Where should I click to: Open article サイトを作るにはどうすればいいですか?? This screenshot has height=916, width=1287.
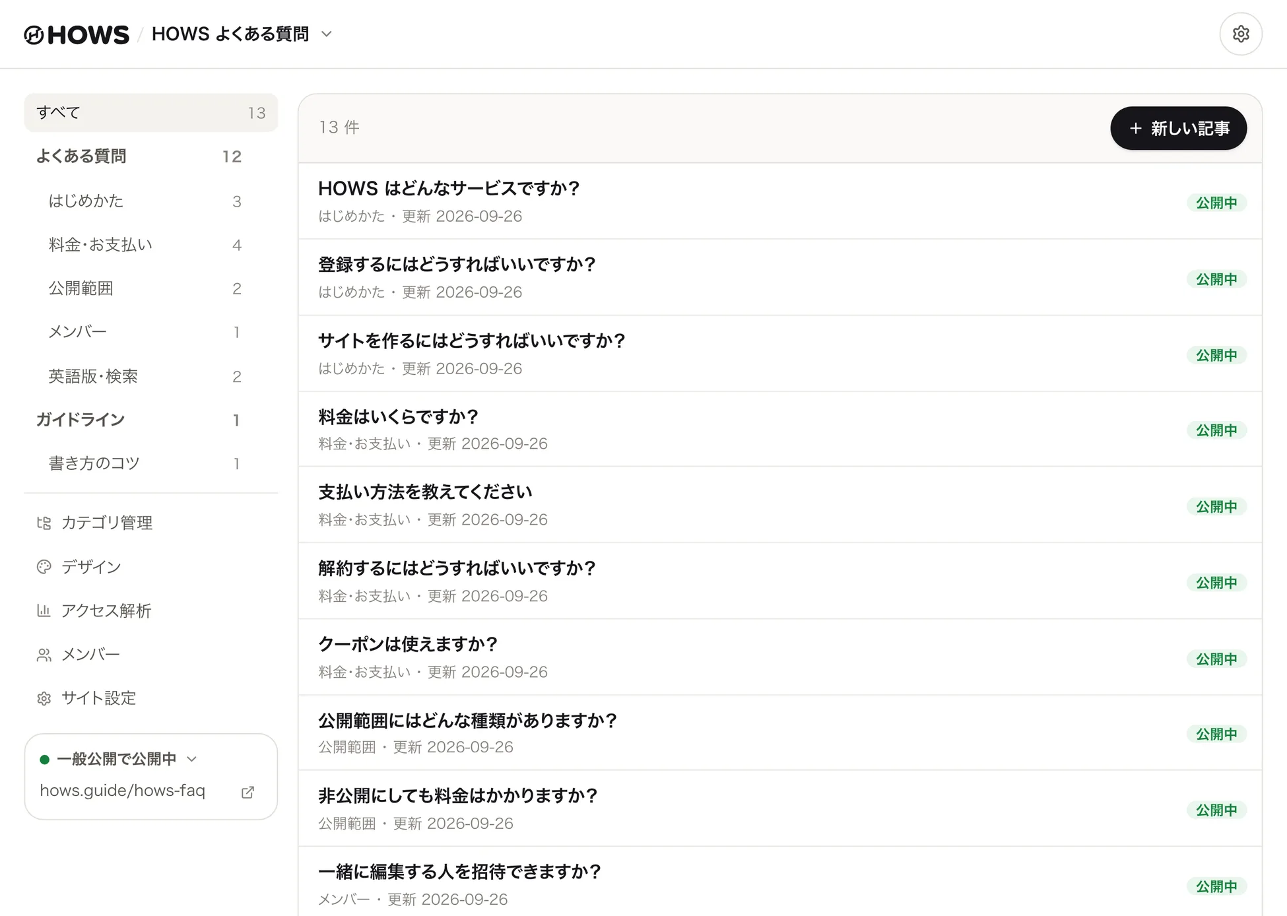(779, 354)
